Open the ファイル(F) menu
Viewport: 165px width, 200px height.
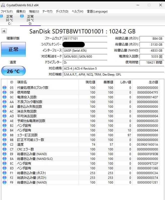pyautogui.click(x=7, y=11)
